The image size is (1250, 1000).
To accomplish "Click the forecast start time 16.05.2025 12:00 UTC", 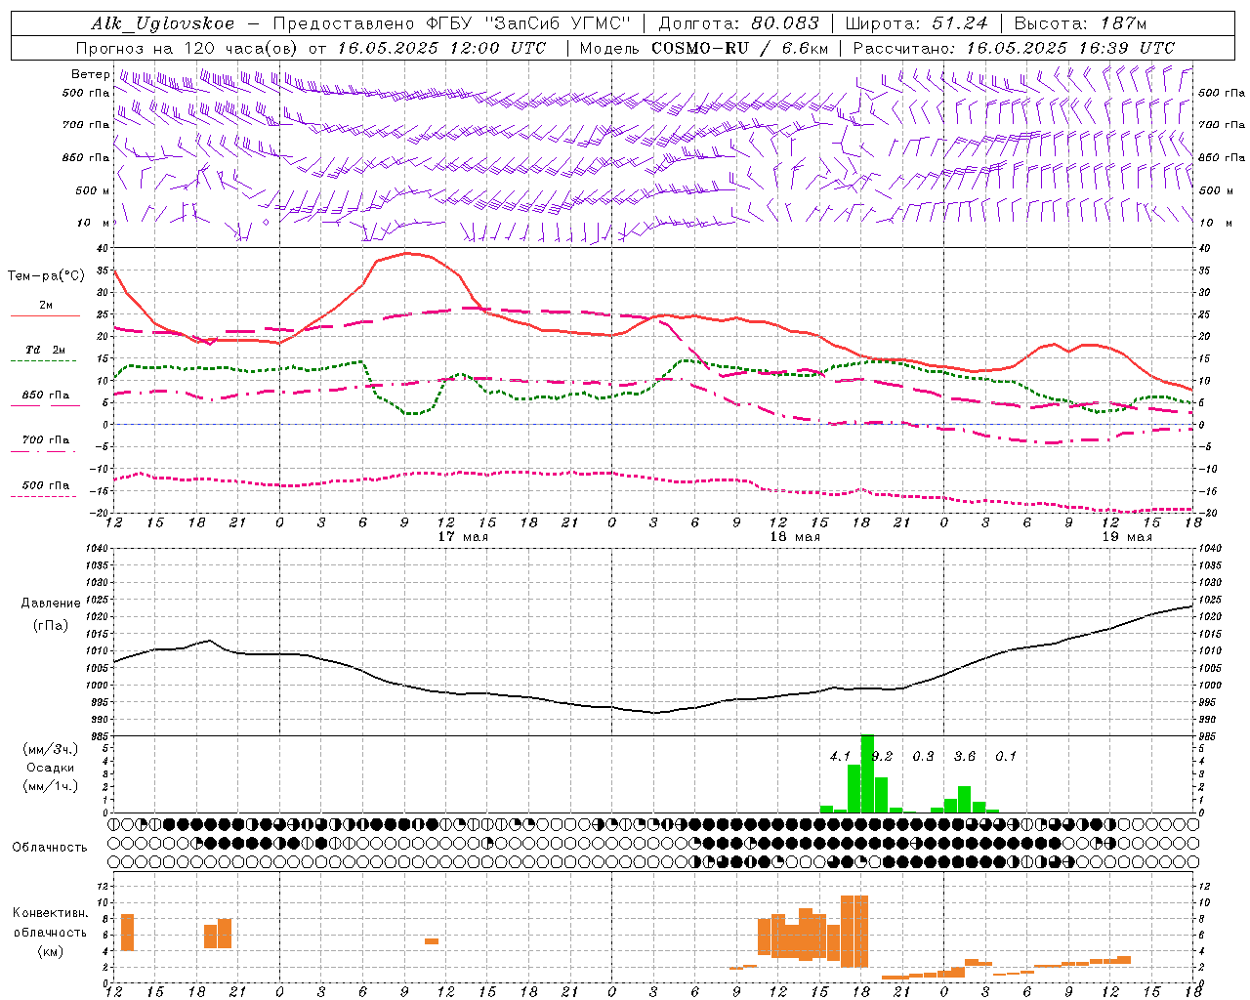I will [x=442, y=48].
